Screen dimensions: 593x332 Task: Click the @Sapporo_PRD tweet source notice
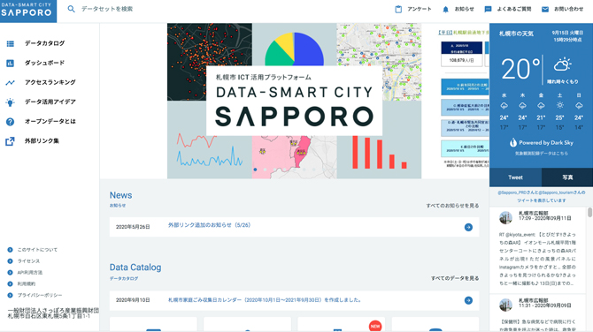pyautogui.click(x=541, y=196)
